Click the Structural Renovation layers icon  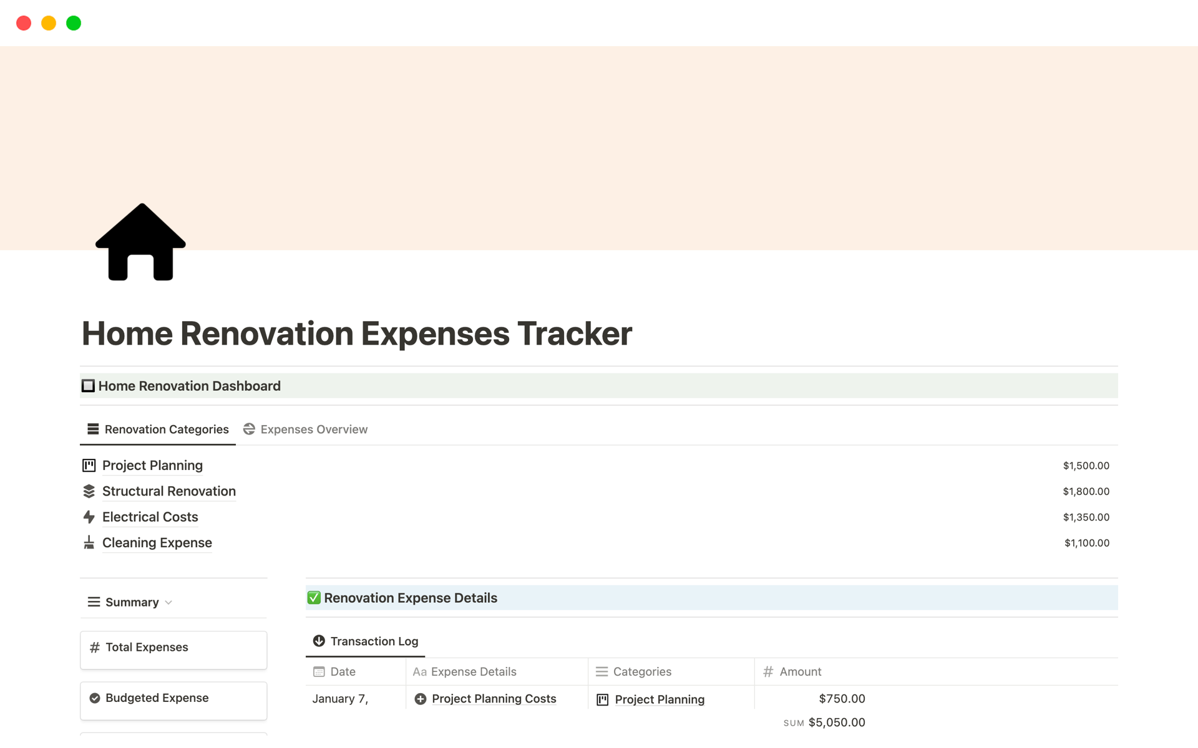89,491
